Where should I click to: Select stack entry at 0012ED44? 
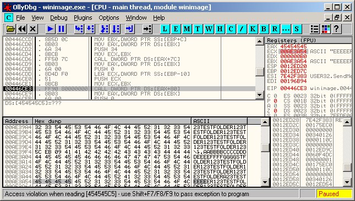pos(307,154)
